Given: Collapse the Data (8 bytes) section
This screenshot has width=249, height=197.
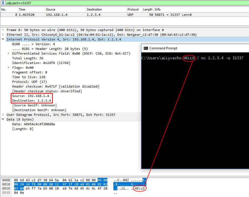Looking at the screenshot, I should (3, 119).
